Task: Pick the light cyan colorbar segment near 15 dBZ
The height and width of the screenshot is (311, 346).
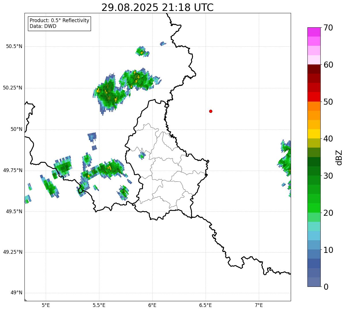Action: point(314,226)
